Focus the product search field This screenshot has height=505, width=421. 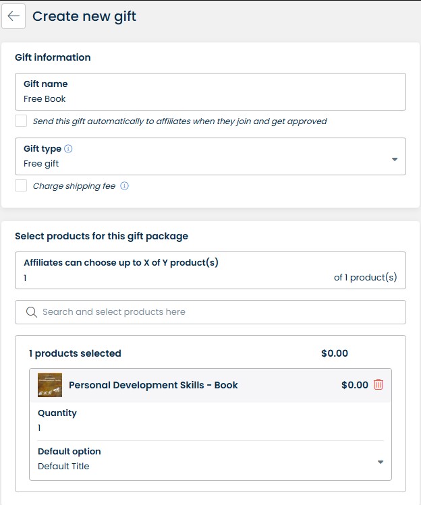(x=216, y=312)
